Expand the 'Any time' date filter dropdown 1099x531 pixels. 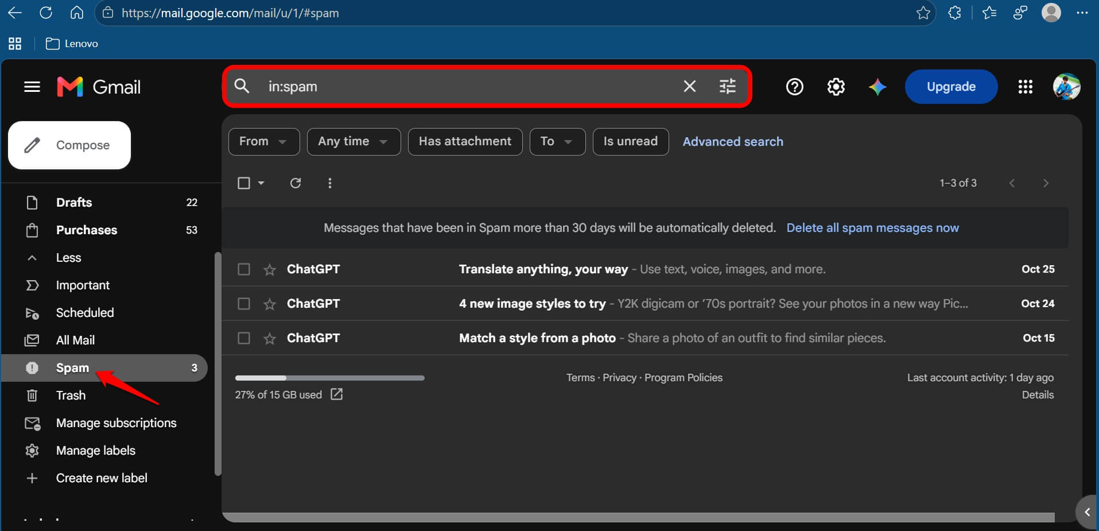pos(354,142)
